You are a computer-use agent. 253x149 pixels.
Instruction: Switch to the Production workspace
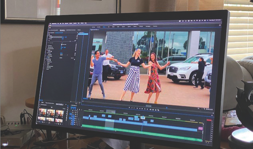[x=155, y=26]
